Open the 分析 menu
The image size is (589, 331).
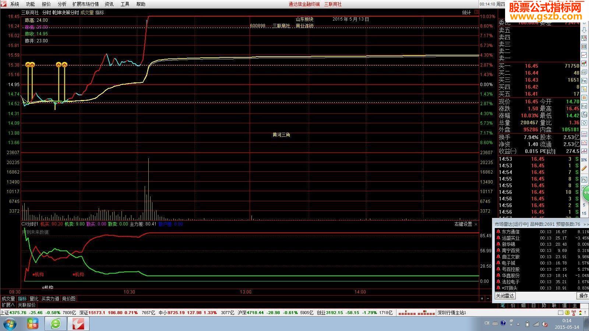62,4
